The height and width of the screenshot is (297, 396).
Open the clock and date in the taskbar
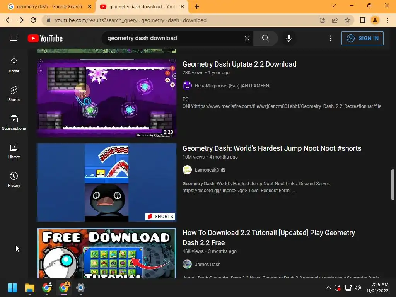click(x=377, y=288)
